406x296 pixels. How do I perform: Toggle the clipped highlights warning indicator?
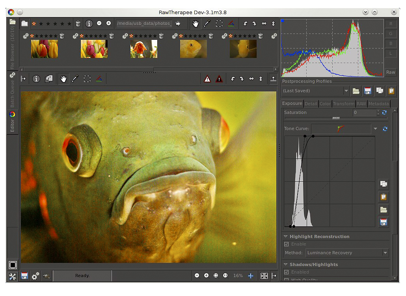[x=207, y=79]
